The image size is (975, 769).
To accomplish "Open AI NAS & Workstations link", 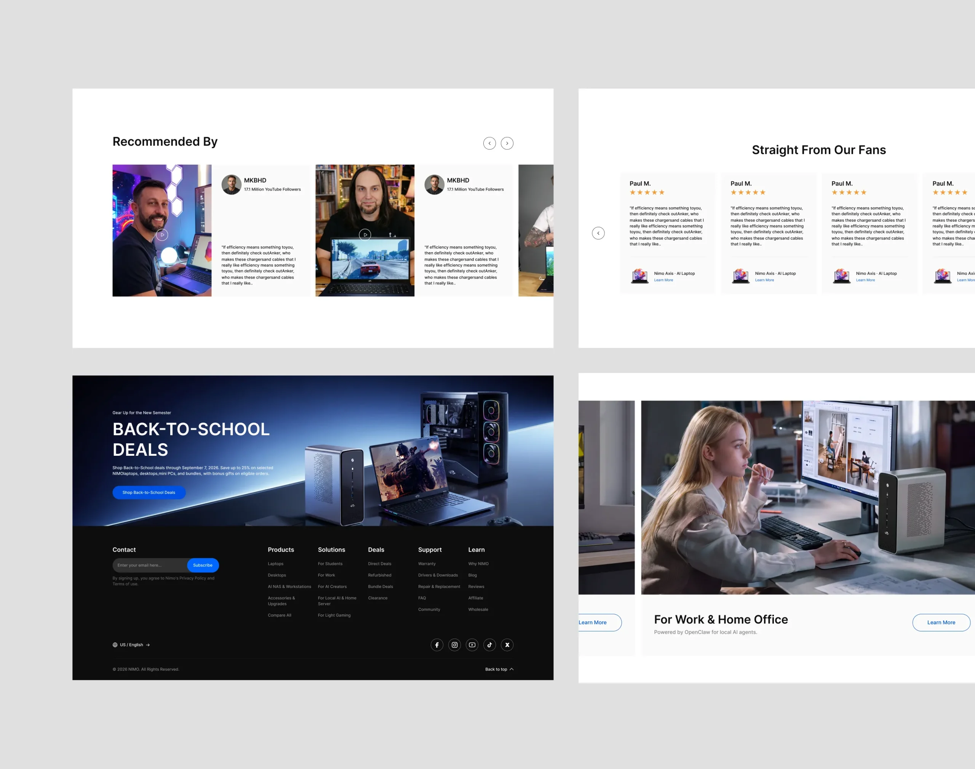I will pos(289,586).
